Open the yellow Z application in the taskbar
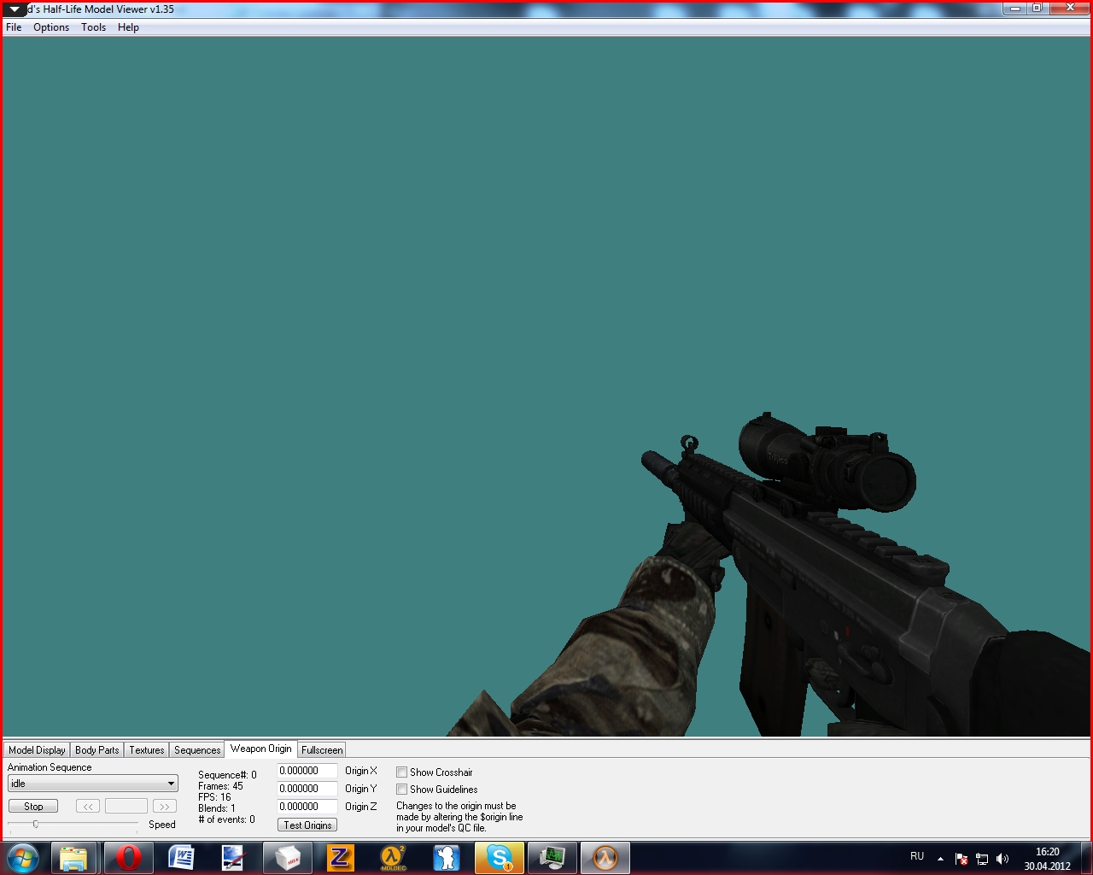This screenshot has width=1093, height=875. point(341,857)
